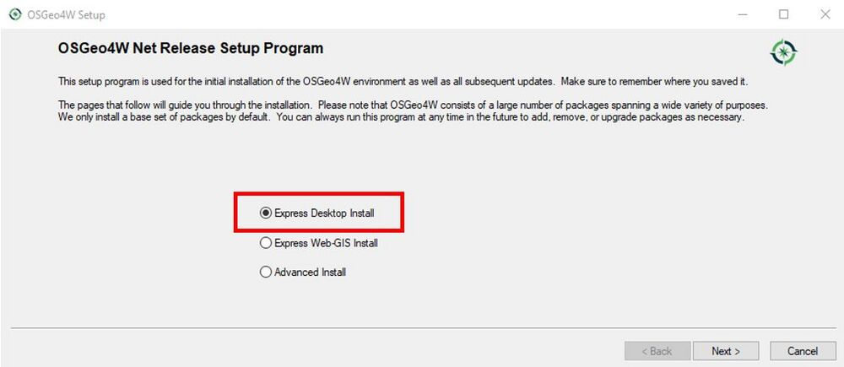Abort setup using the Cancel button
This screenshot has width=844, height=367.
[803, 351]
